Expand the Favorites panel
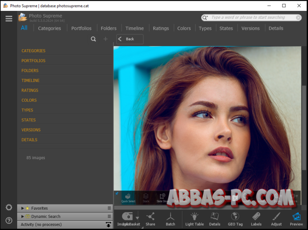The image size is (308, 230). tap(23, 208)
